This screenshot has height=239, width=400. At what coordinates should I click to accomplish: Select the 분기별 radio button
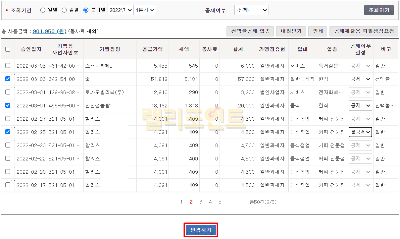click(x=86, y=10)
